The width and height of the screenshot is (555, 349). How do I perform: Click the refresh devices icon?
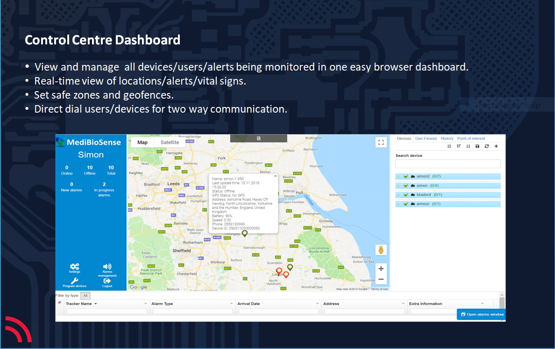[x=487, y=146]
